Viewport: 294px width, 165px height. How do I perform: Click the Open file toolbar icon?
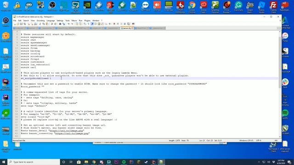(18, 24)
